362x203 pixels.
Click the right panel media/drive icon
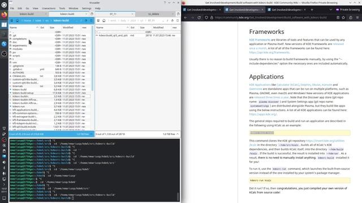pos(98,20)
